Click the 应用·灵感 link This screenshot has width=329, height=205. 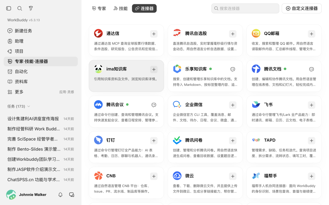67,92
